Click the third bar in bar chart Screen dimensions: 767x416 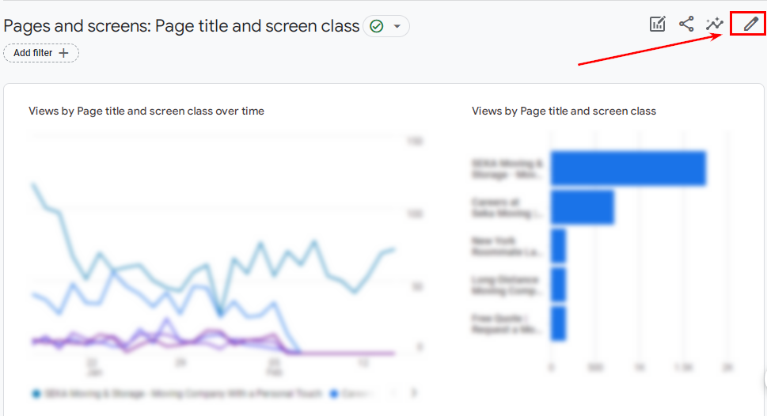coord(558,246)
